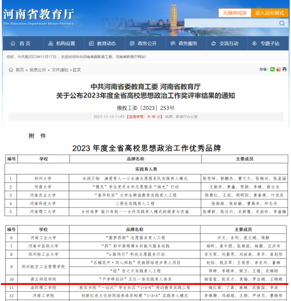This screenshot has height=301, width=291.
Task: Go to 文件通知 breadcrumb link
Action: pyautogui.click(x=60, y=70)
